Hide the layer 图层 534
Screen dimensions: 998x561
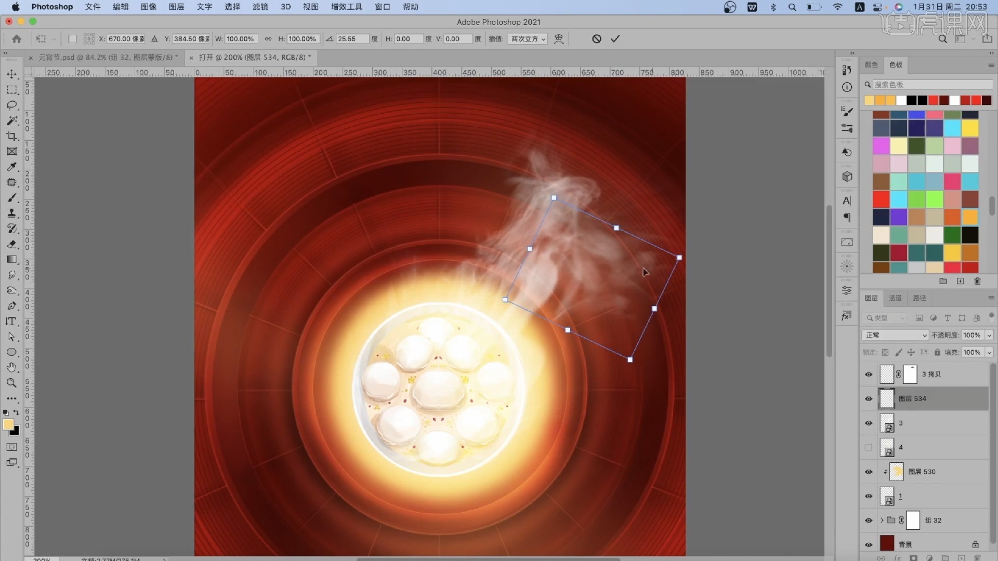coord(869,398)
